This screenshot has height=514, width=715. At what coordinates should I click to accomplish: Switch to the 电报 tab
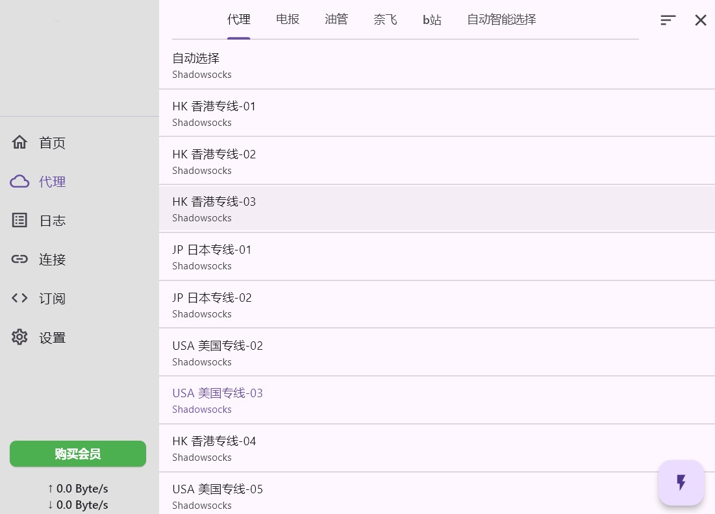click(288, 19)
